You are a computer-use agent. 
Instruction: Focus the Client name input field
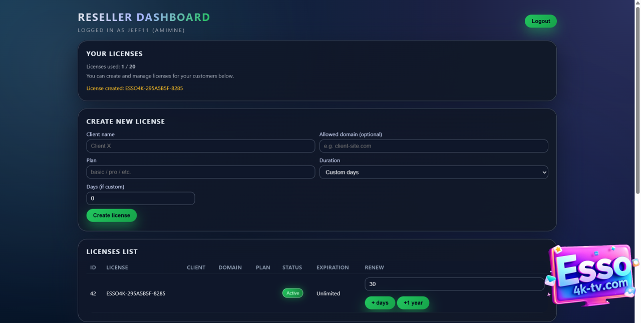tap(200, 146)
